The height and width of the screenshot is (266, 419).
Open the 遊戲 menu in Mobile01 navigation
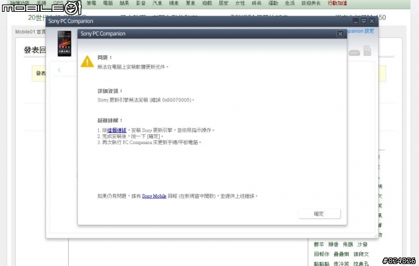point(207,3)
